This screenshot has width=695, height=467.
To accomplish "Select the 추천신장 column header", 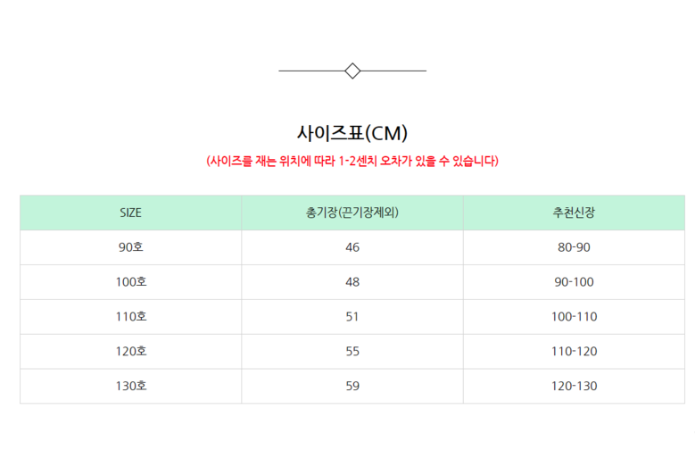I will [x=574, y=213].
